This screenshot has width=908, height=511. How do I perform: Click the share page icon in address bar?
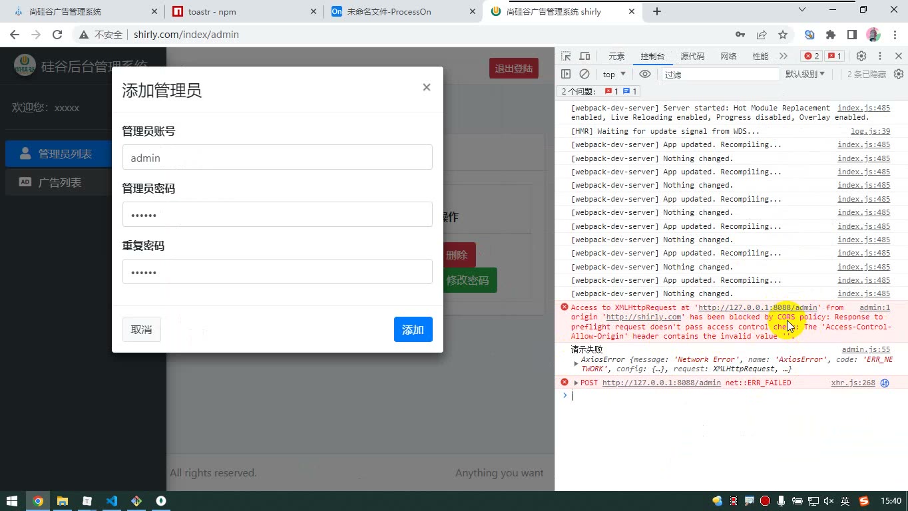(x=762, y=35)
